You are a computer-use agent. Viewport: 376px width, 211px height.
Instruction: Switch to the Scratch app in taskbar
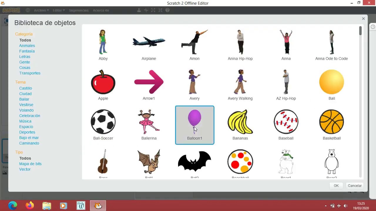[98, 206]
